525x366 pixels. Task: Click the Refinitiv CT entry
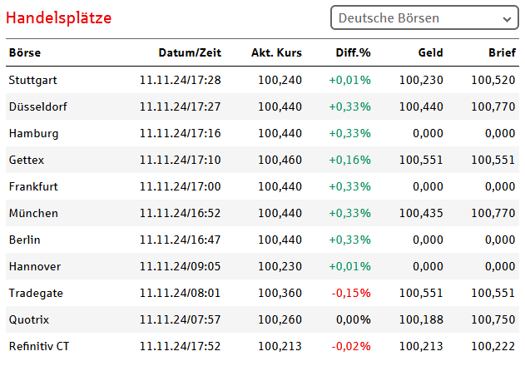point(38,346)
